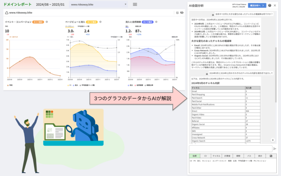Click the small square icon beside eye icon
This screenshot has height=176, width=281.
177,13
